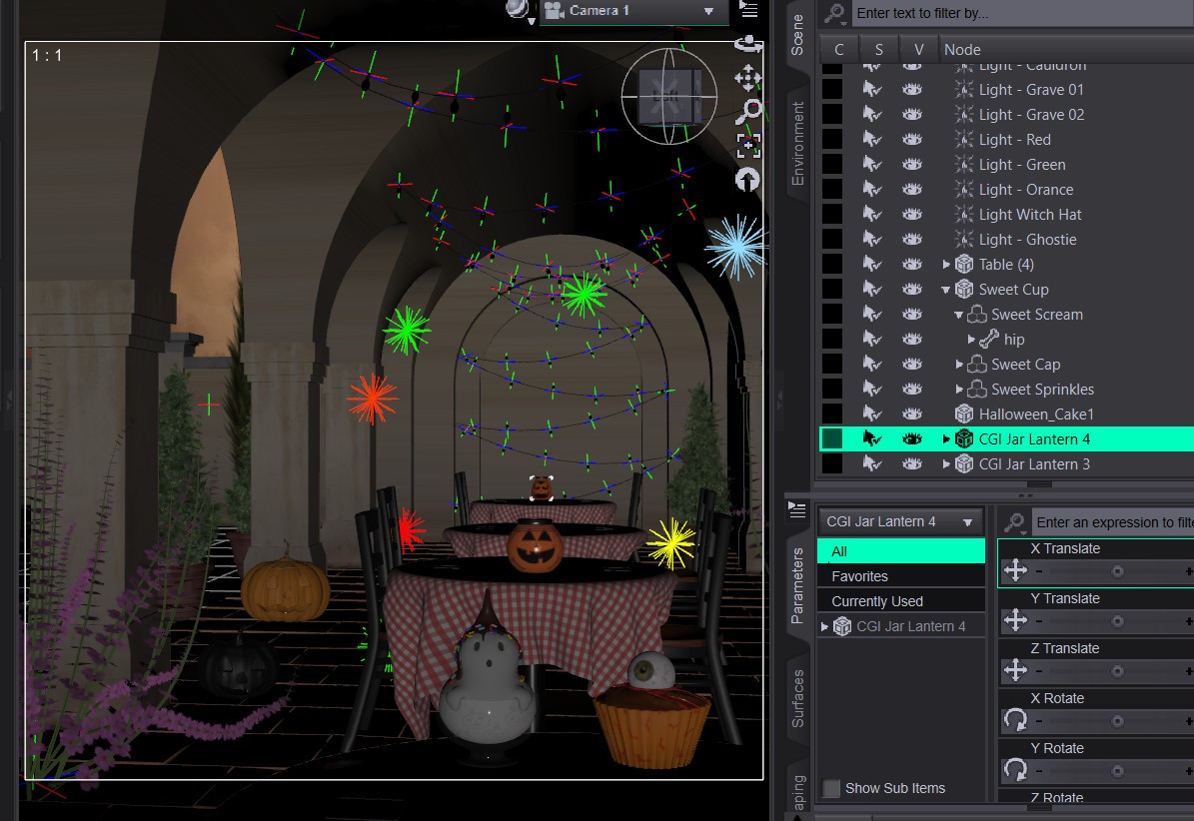1194x821 pixels.
Task: Choose the viewport zoom magnifier icon
Action: click(x=748, y=111)
